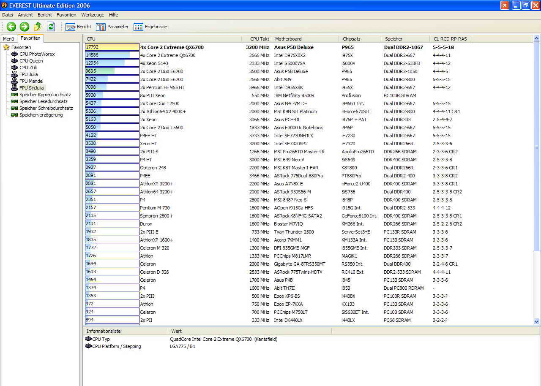
Task: Click the 14586 score bar
Action: coord(112,55)
